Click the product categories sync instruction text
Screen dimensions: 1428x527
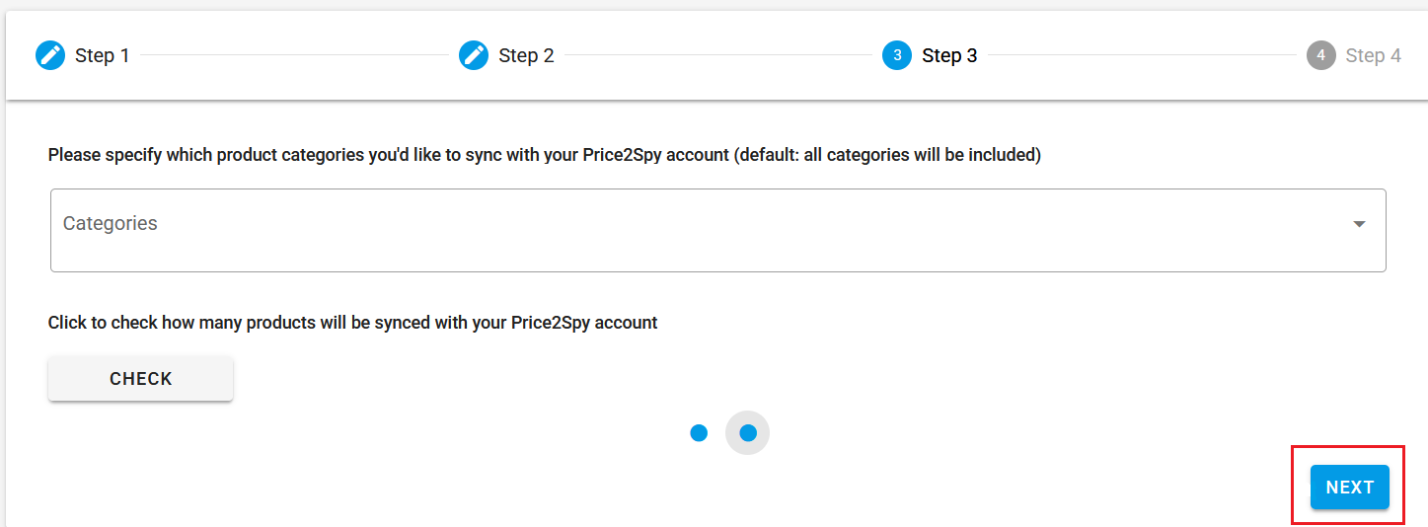545,155
